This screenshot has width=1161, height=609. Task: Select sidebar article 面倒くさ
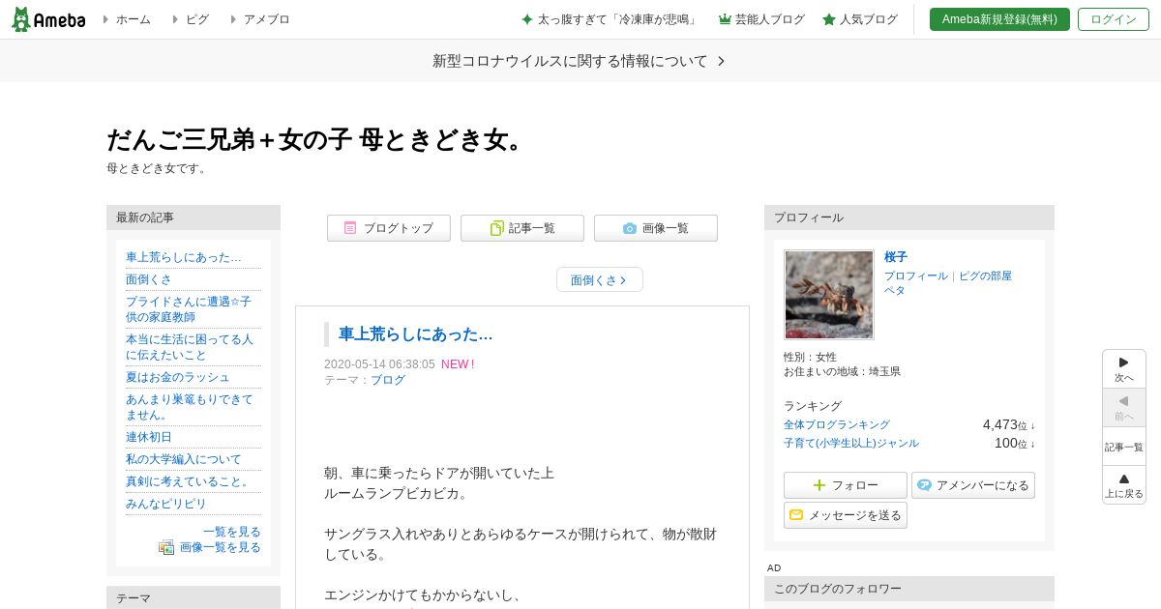coord(149,279)
